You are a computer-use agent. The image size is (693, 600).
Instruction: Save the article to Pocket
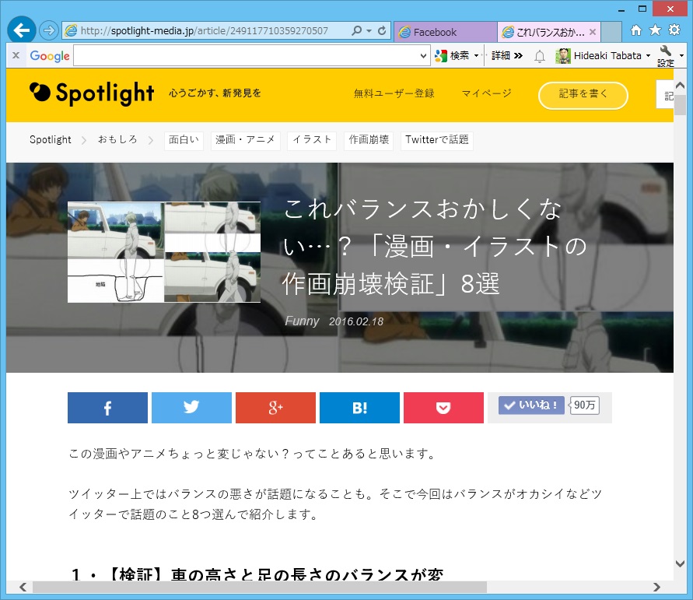[x=443, y=407]
